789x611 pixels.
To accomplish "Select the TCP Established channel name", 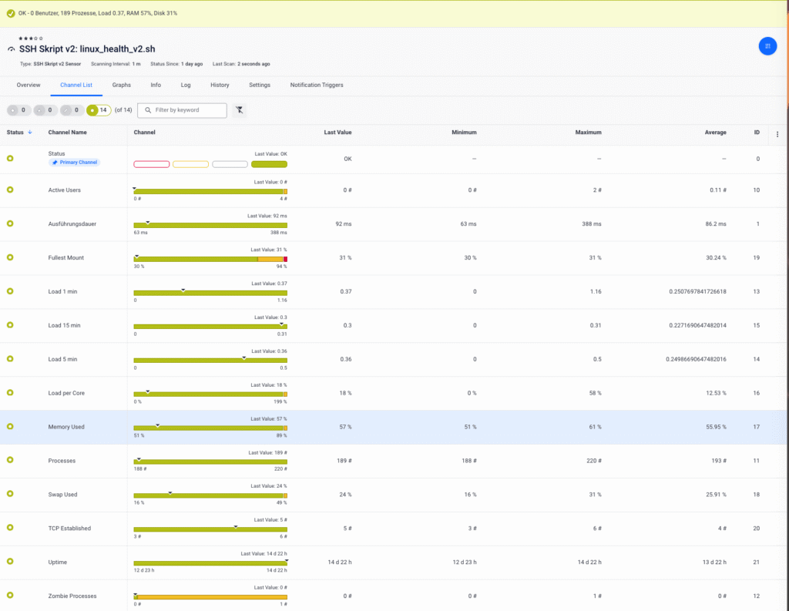I will click(69, 528).
